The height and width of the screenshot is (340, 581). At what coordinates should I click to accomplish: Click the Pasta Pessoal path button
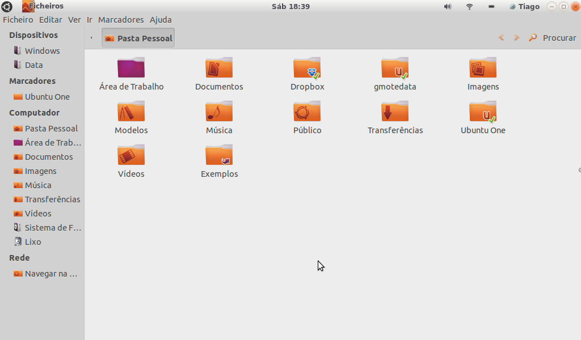click(x=138, y=38)
